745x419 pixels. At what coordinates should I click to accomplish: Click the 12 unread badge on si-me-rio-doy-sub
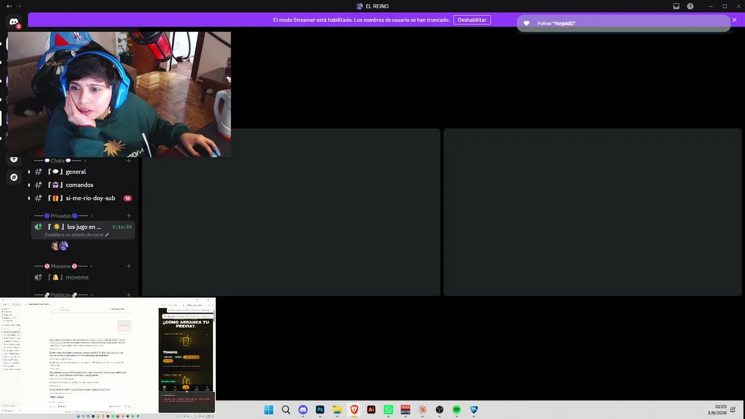(x=127, y=198)
